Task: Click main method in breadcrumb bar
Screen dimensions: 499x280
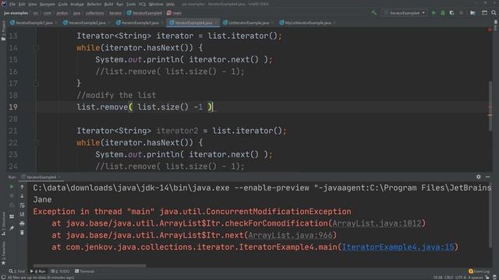Action: [175, 13]
